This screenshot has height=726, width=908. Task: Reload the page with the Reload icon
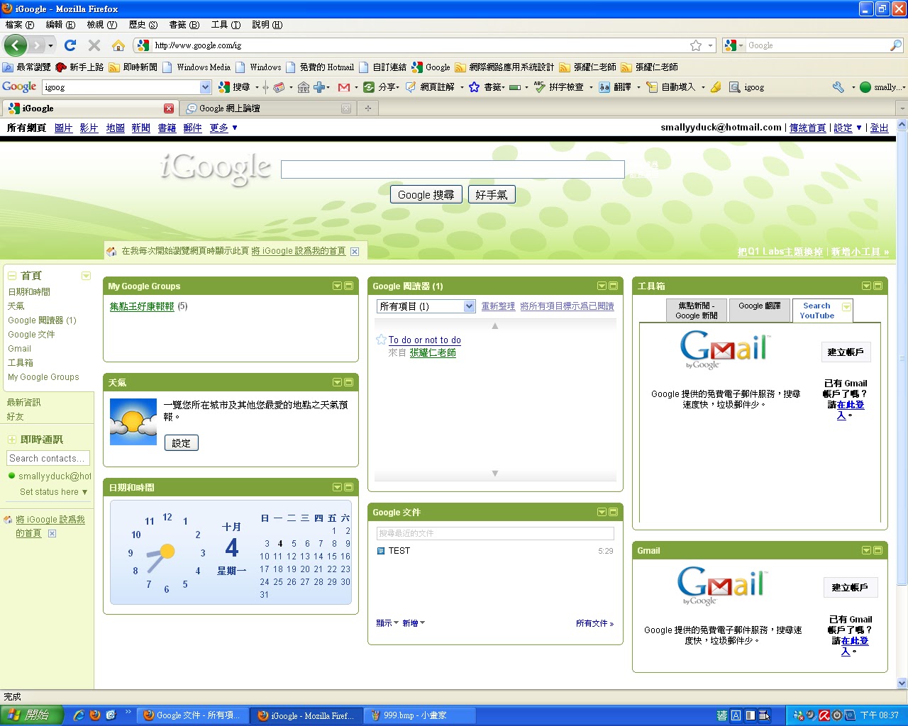[70, 45]
